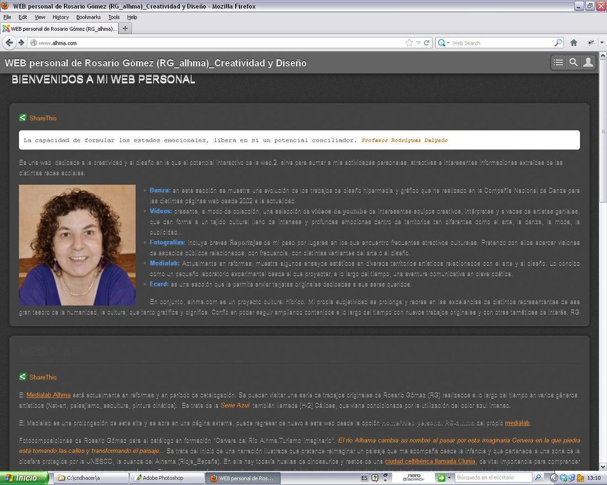607x485 pixels.
Task: Click the Medialab Alhma underlined link
Action: pos(49,395)
